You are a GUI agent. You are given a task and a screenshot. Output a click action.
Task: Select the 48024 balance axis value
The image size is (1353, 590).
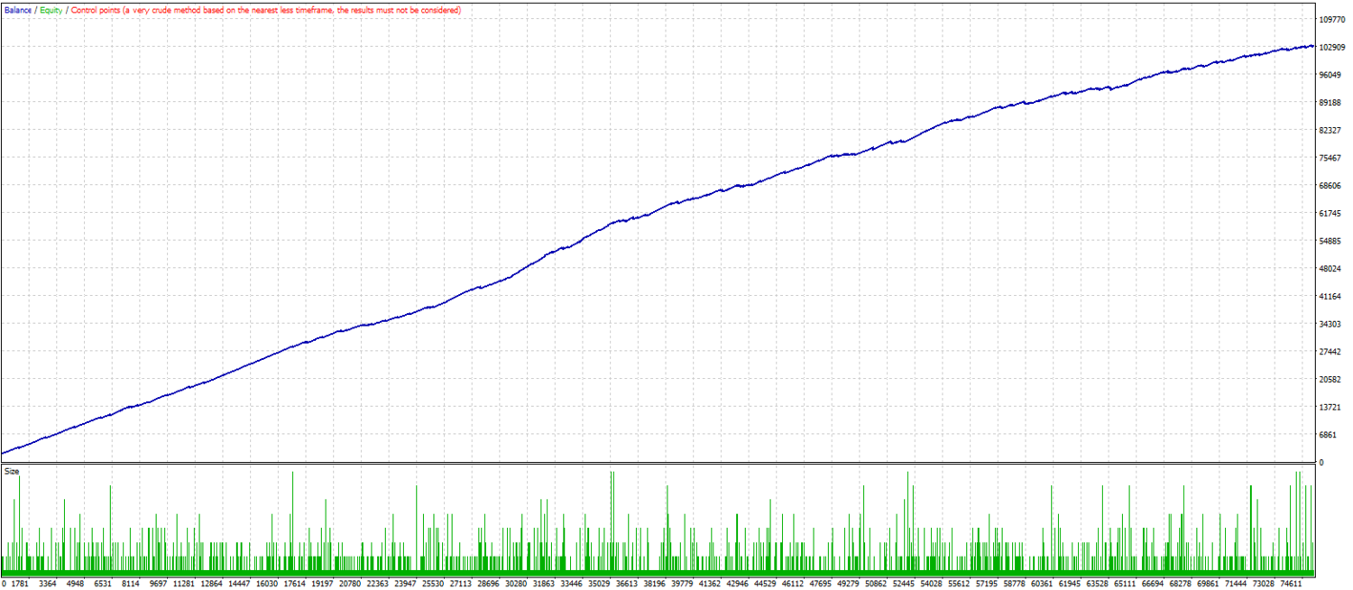pyautogui.click(x=1331, y=269)
